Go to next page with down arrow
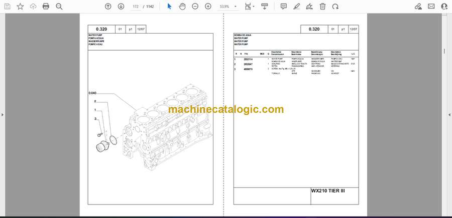Image resolution: width=452 pixels, height=218 pixels. (x=121, y=7)
